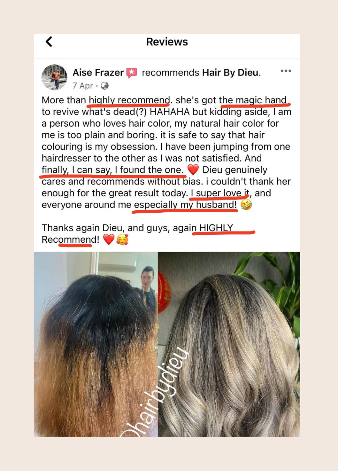Click the 'highly recommend' underlined phrase
Screen dimensions: 338x471
coord(129,100)
